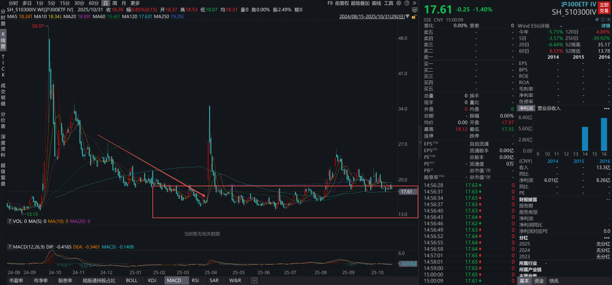
Task: Click the WF monitor icon
Action: click(x=414, y=10)
